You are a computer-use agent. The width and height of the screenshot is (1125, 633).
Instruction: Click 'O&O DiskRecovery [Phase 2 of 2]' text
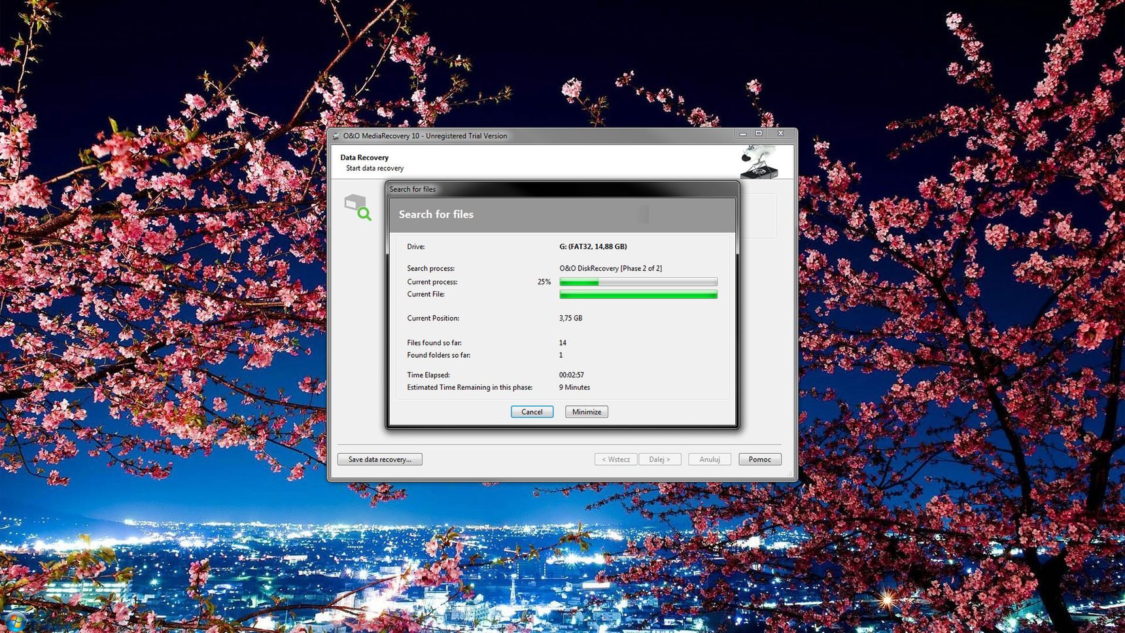pyautogui.click(x=611, y=268)
